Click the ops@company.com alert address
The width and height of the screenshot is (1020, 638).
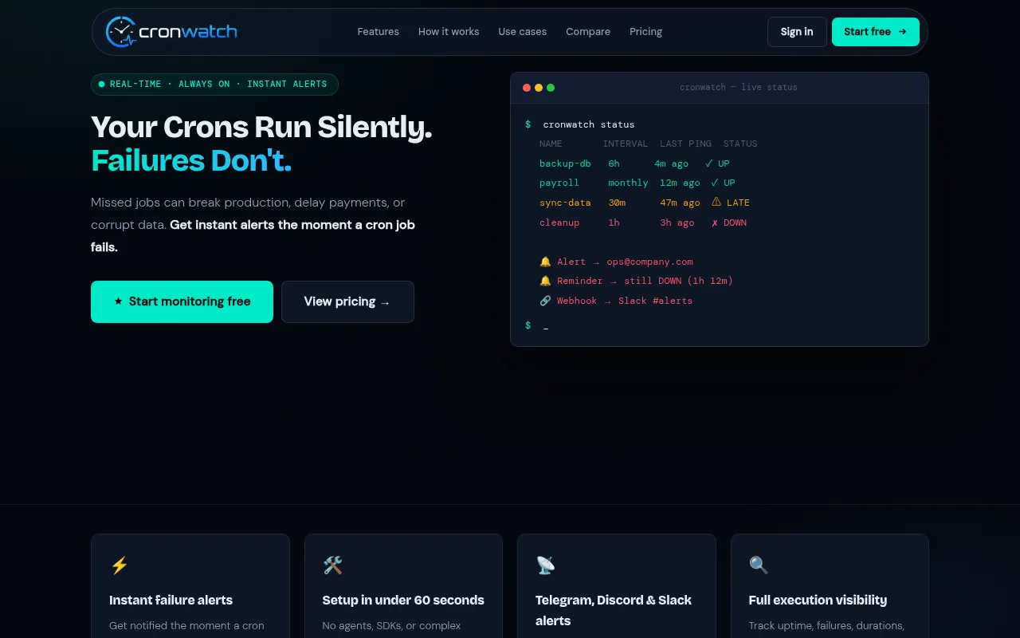pyautogui.click(x=650, y=262)
